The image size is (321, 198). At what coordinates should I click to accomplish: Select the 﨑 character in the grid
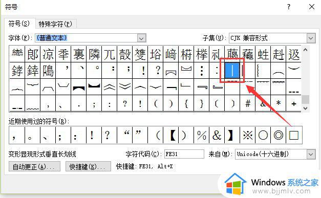coord(170,54)
